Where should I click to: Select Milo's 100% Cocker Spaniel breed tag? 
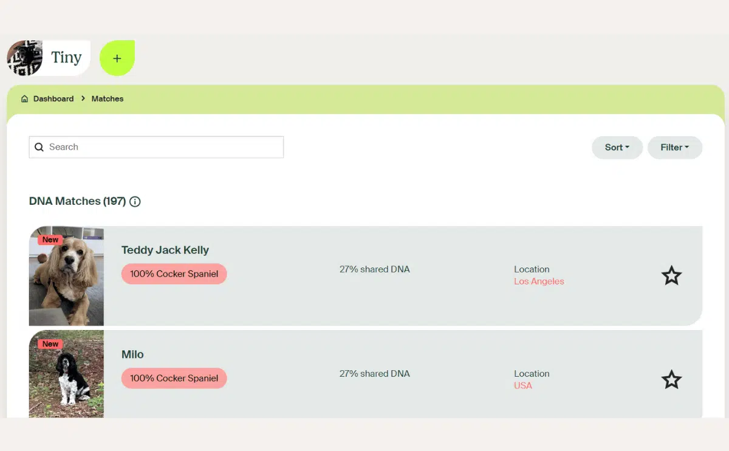click(x=174, y=378)
